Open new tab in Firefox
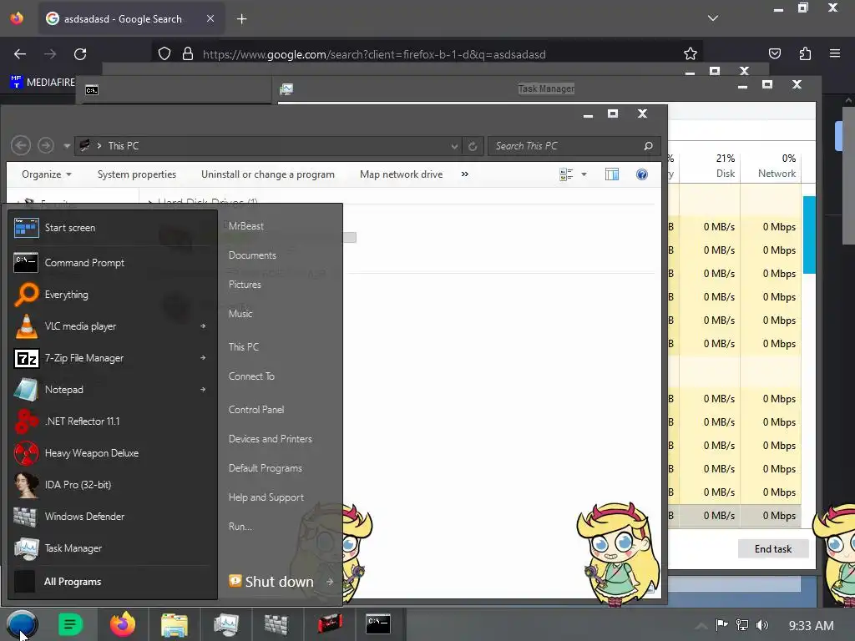The width and height of the screenshot is (855, 641). 241,19
